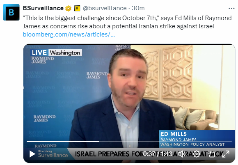The width and height of the screenshot is (238, 165).
Task: Click the tweet text quoting Ed Mills
Action: click(x=127, y=22)
